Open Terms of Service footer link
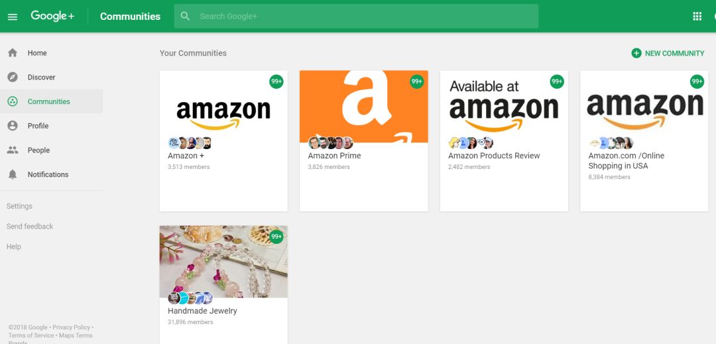 [31, 335]
